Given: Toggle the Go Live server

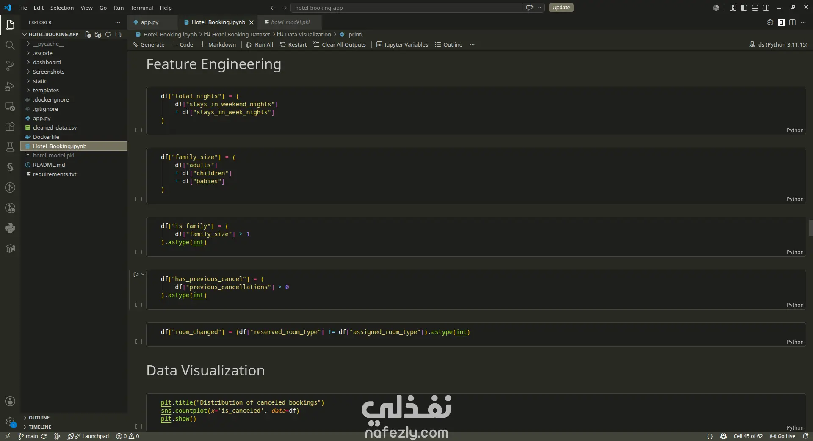Looking at the screenshot, I should [783, 436].
